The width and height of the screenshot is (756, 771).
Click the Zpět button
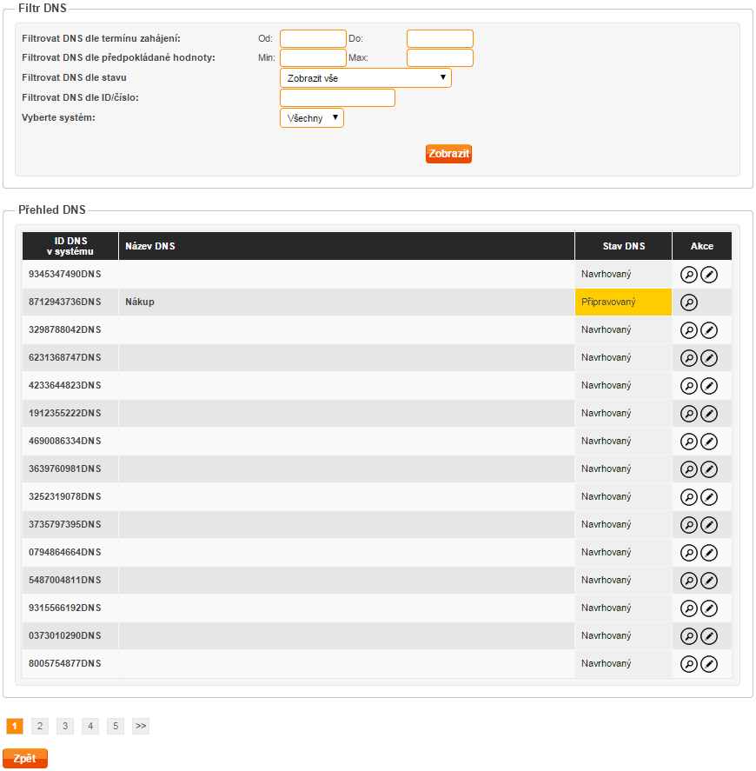[25, 758]
